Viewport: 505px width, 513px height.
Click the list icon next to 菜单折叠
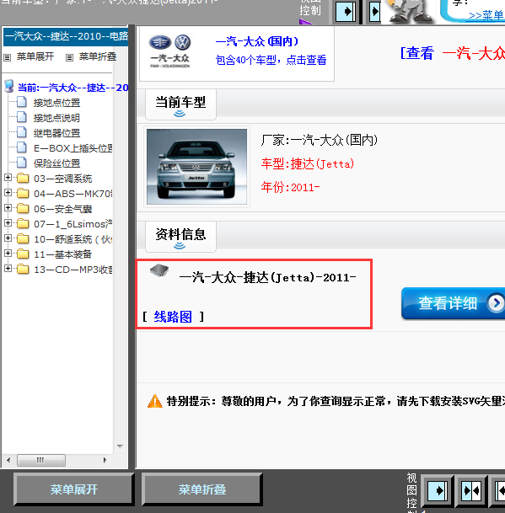tap(69, 58)
